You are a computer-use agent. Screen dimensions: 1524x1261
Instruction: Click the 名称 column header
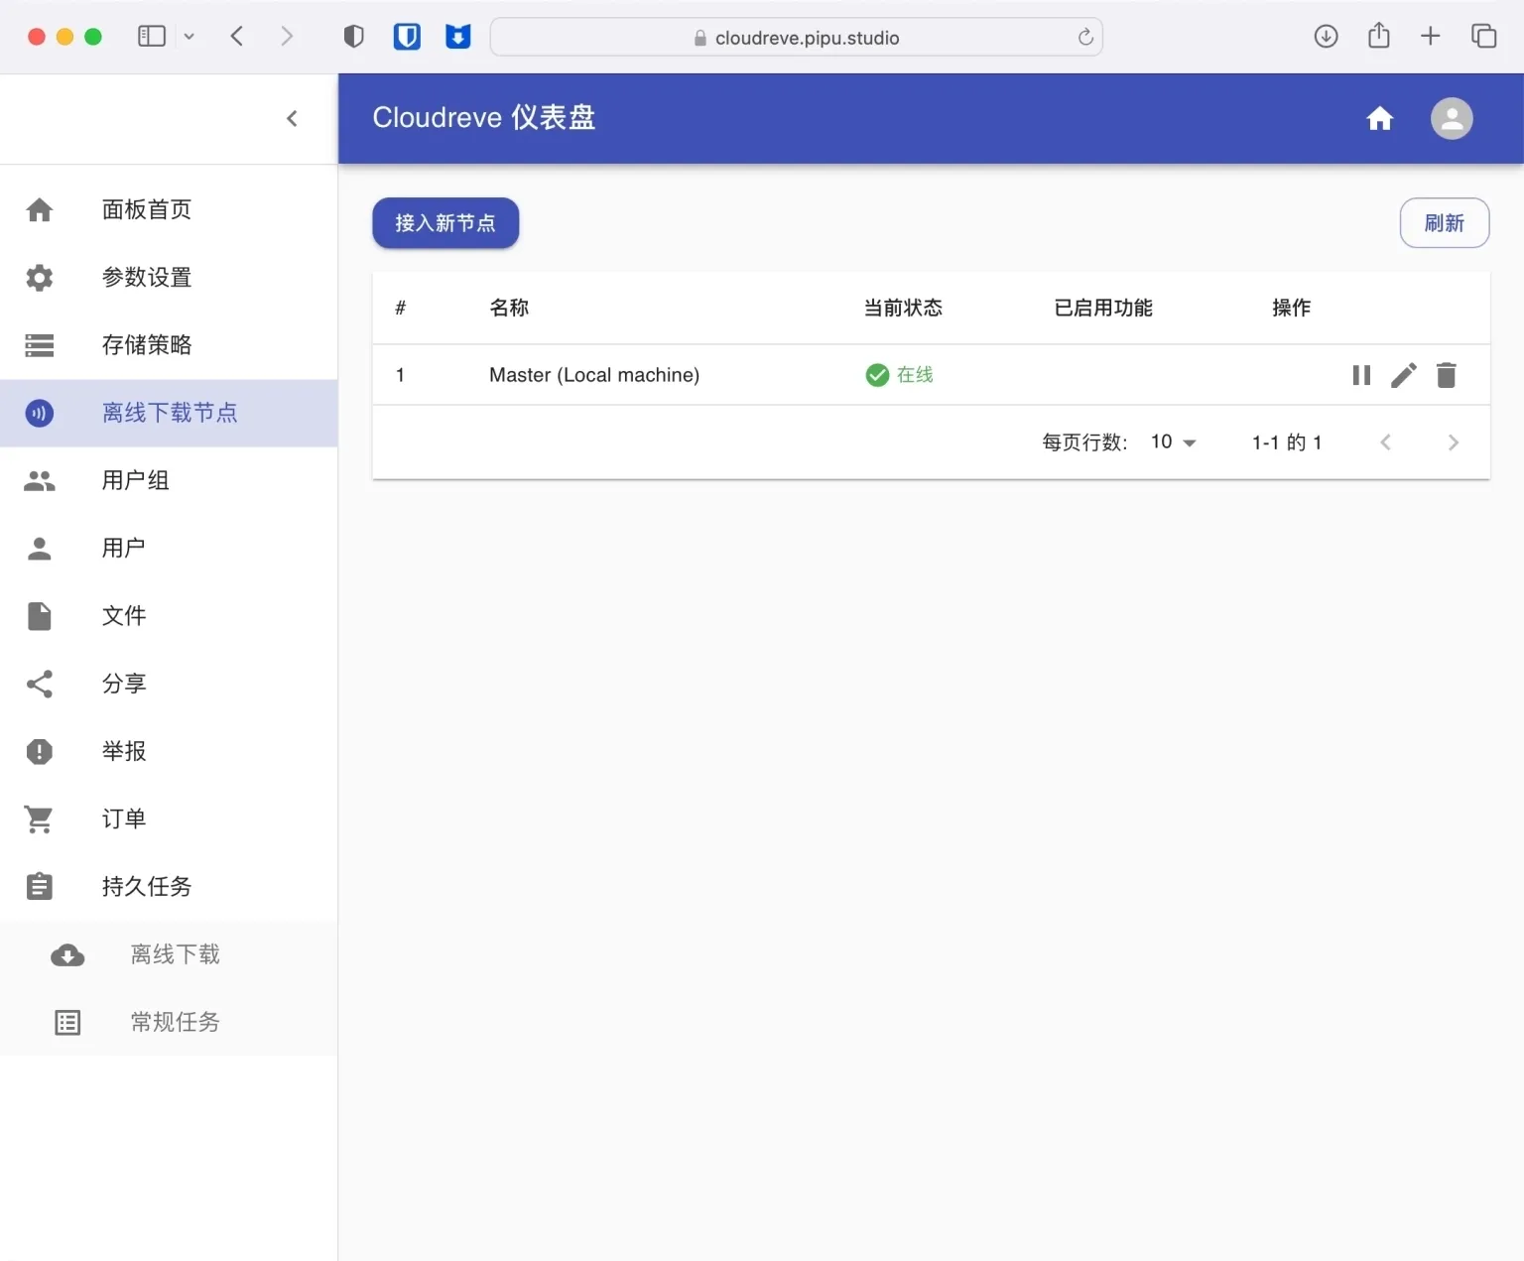tap(509, 309)
